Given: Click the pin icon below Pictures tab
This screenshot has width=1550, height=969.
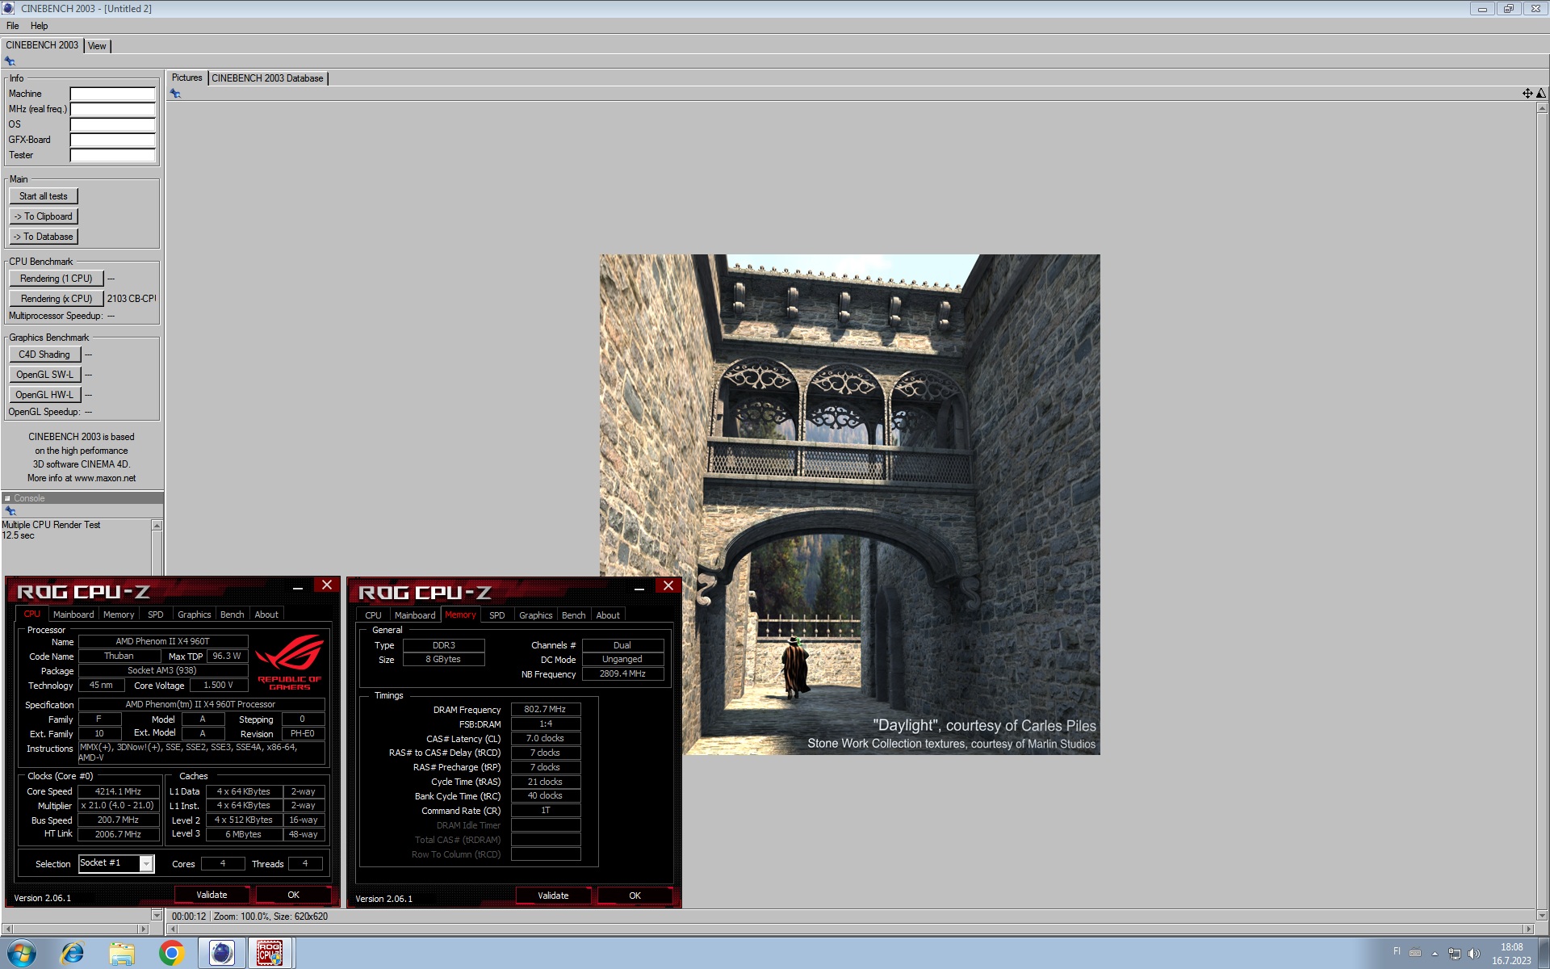Looking at the screenshot, I should [x=175, y=94].
